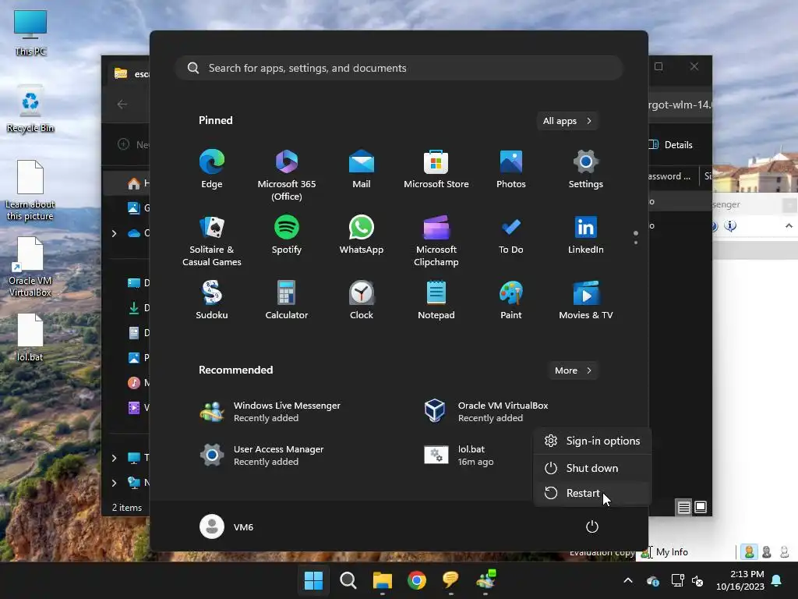Click the Start menu search field

(x=399, y=68)
